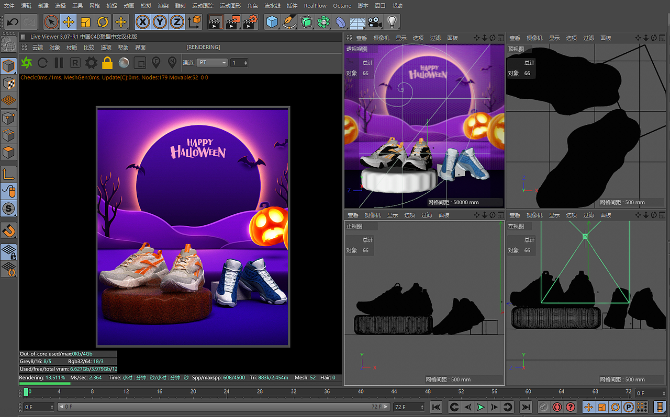Adjust current frame field beside timeline ruler
Image resolution: width=670 pixels, height=417 pixels.
coord(651,393)
